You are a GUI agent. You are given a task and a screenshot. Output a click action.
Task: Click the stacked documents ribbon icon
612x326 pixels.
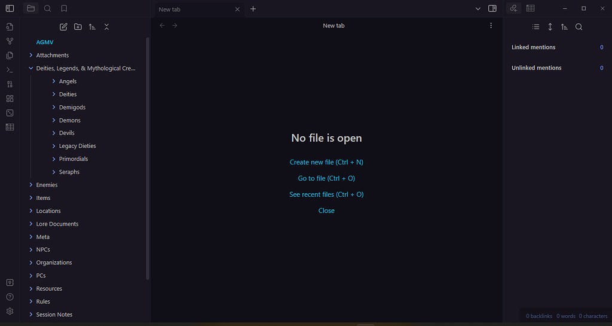(x=10, y=56)
